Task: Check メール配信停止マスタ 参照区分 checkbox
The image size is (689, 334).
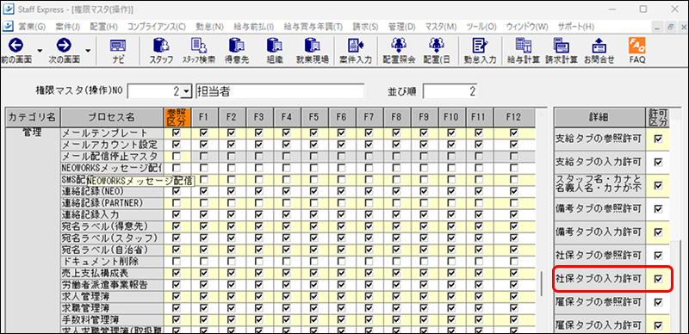Action: (x=177, y=156)
